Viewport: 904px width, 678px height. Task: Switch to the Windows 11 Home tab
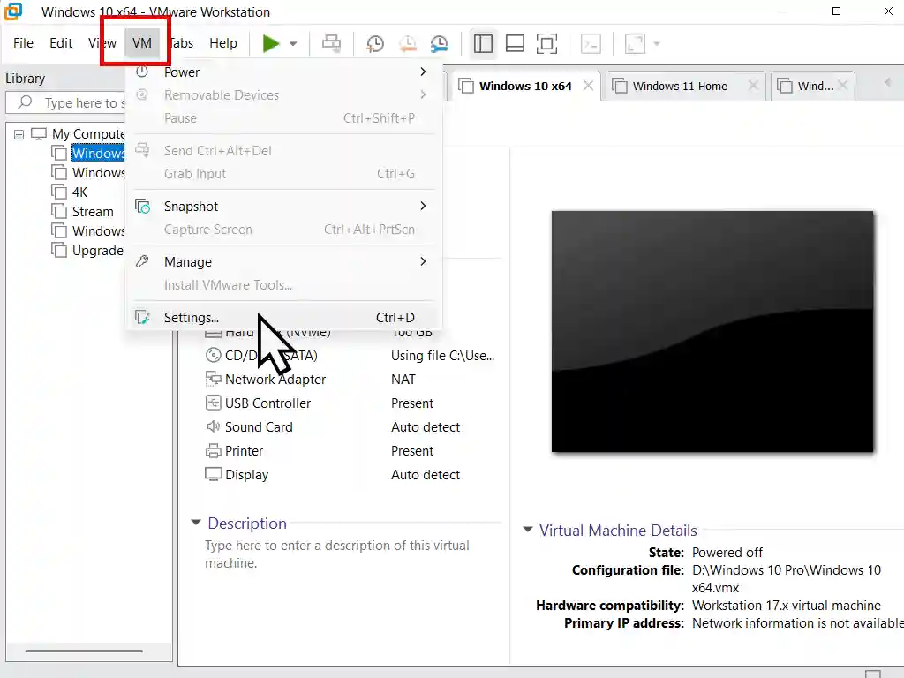coord(680,86)
